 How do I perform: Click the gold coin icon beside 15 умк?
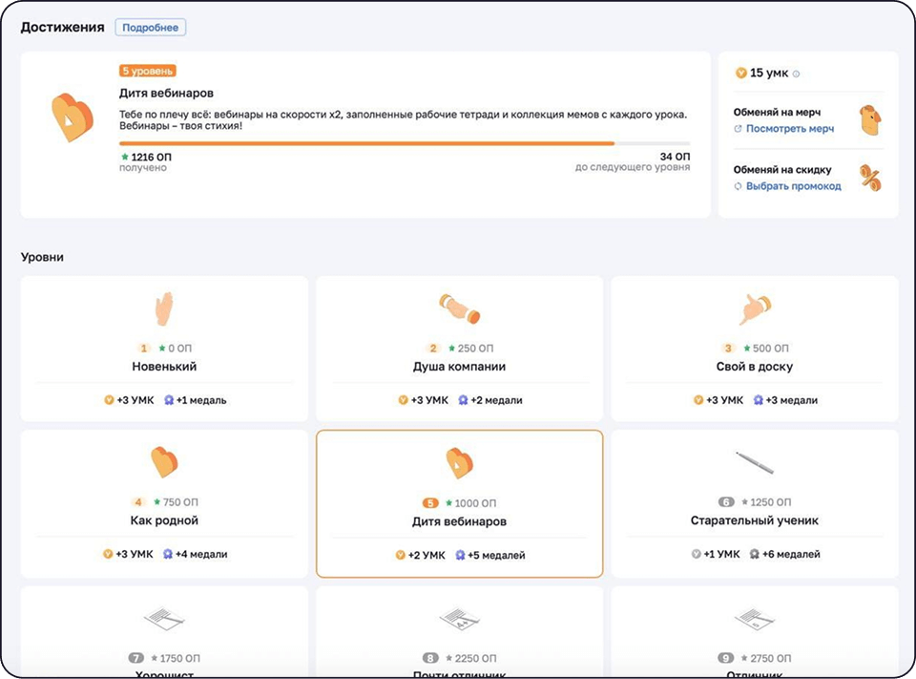coord(740,74)
